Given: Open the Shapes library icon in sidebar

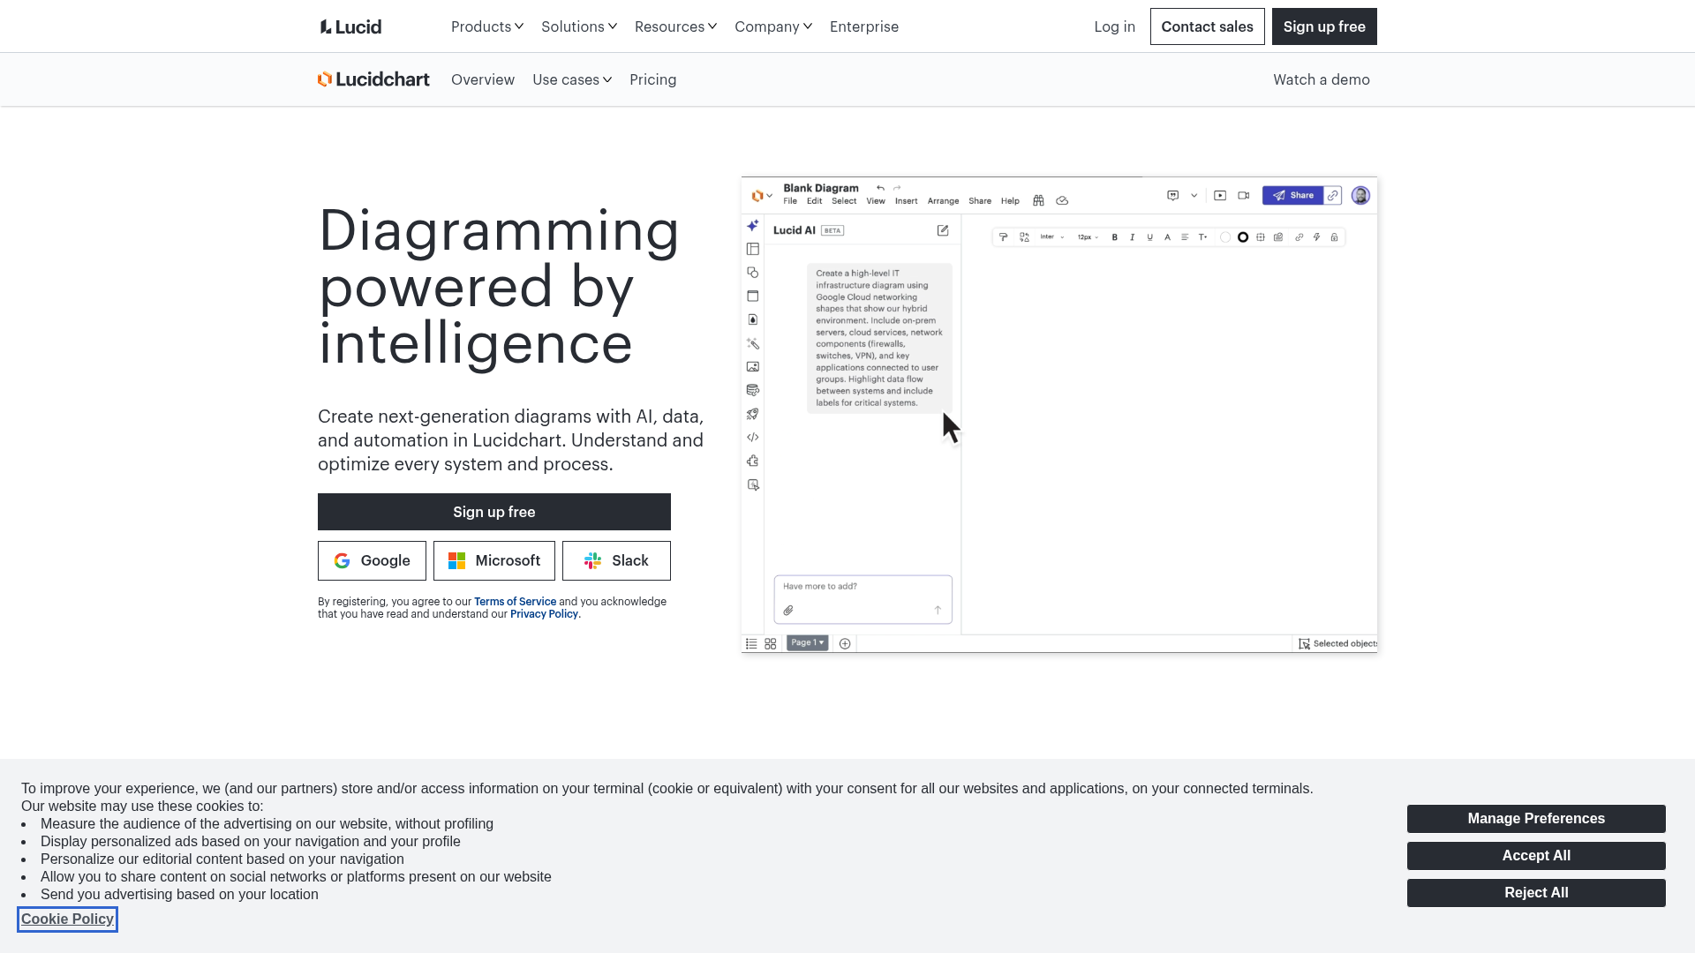Looking at the screenshot, I should pos(752,273).
